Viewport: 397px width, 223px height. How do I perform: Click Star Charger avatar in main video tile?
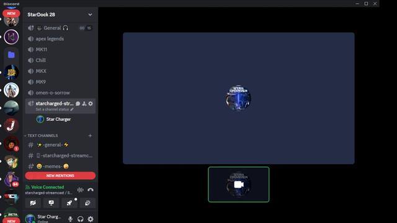pos(238,98)
